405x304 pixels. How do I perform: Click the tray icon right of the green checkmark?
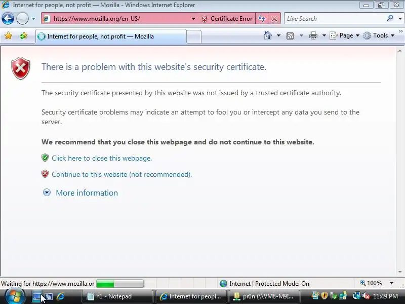(343, 296)
